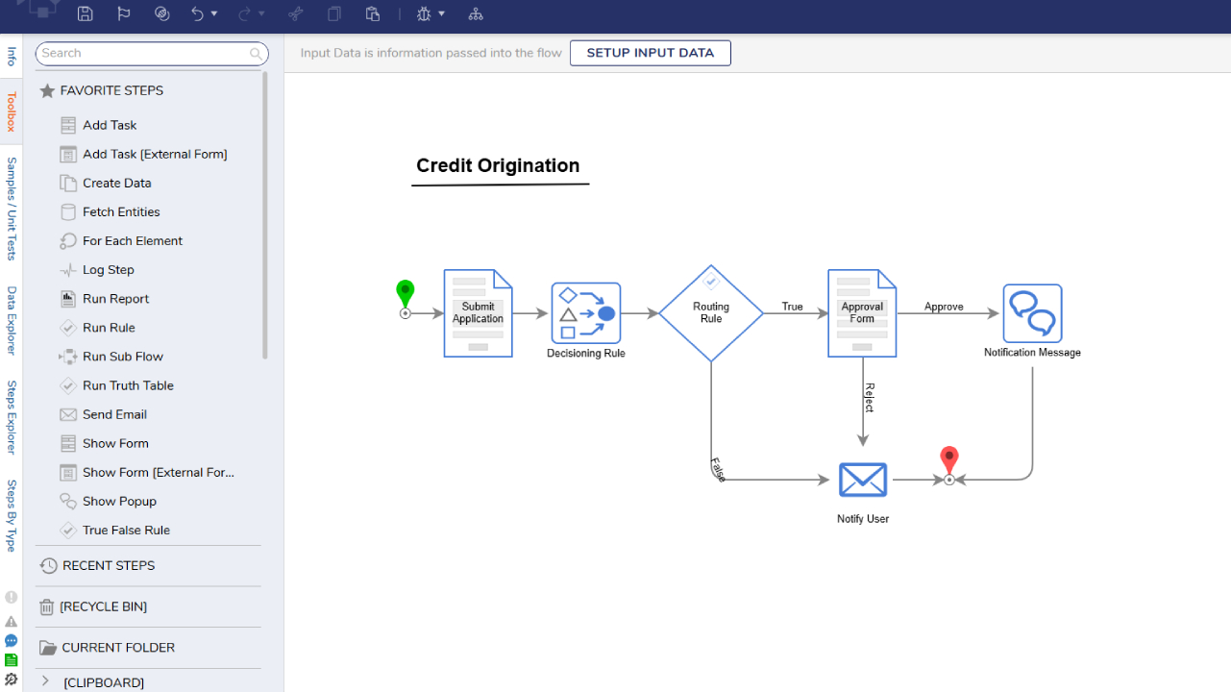Open the Samples / Unit Tests tab
Image resolution: width=1231 pixels, height=692 pixels.
(12, 210)
